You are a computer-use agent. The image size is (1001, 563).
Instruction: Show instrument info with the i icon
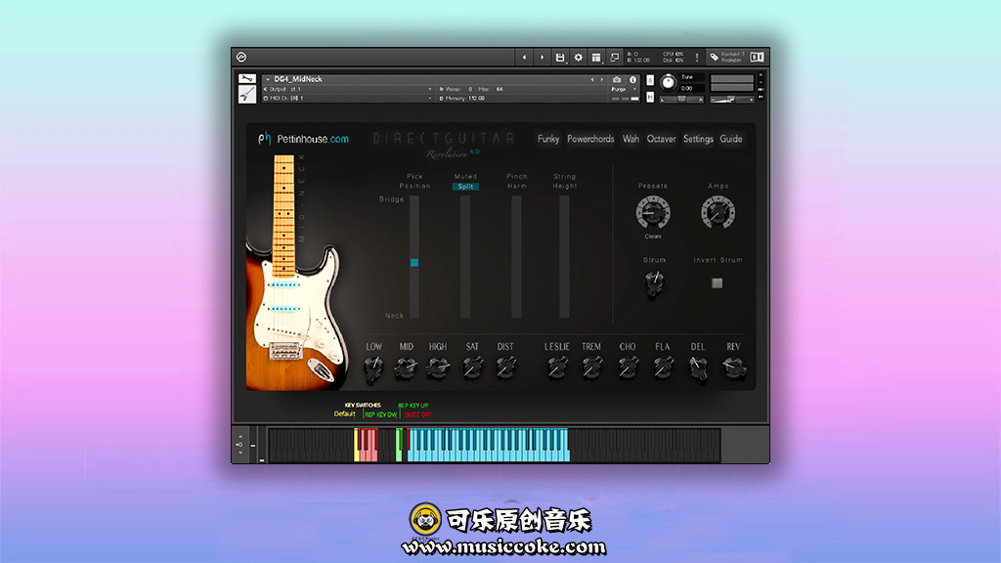tap(632, 80)
